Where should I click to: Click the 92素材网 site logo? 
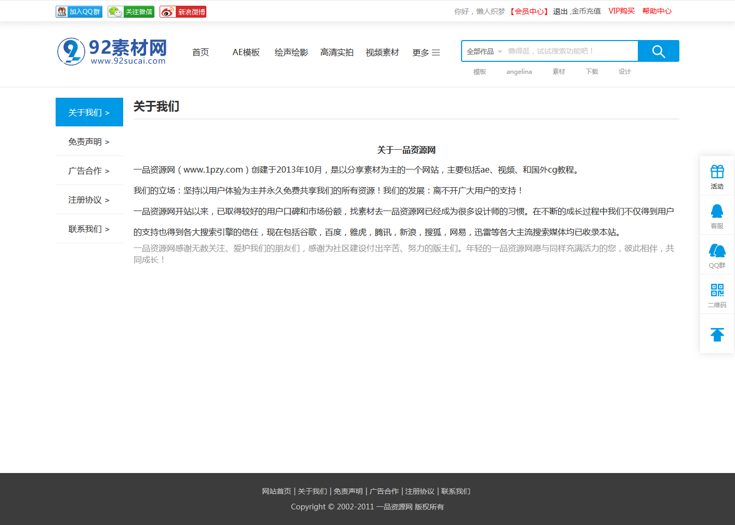pyautogui.click(x=112, y=51)
